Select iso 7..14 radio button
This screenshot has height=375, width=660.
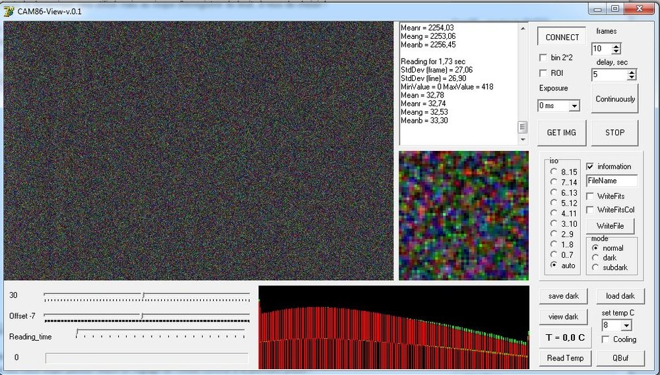point(554,182)
